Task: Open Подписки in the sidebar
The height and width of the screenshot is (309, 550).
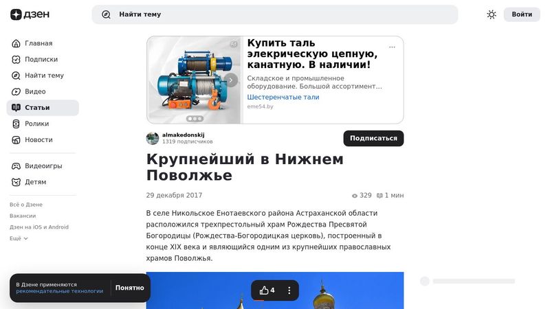Action: tap(43, 59)
